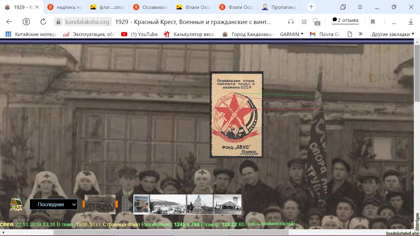This screenshot has width=420, height=236.
Task: Open the Yandex home button
Action: tap(26, 22)
